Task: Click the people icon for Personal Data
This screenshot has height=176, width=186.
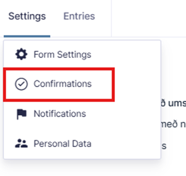Action: click(x=22, y=143)
